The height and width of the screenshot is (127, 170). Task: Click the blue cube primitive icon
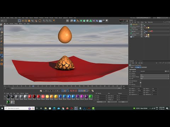(x=75, y=21)
